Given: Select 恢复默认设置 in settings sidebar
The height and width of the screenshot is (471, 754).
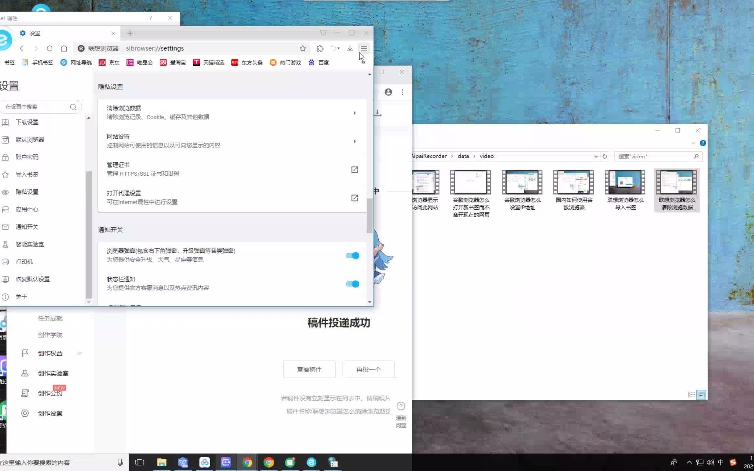Looking at the screenshot, I should [x=32, y=279].
